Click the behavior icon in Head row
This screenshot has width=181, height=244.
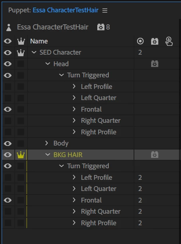155,64
